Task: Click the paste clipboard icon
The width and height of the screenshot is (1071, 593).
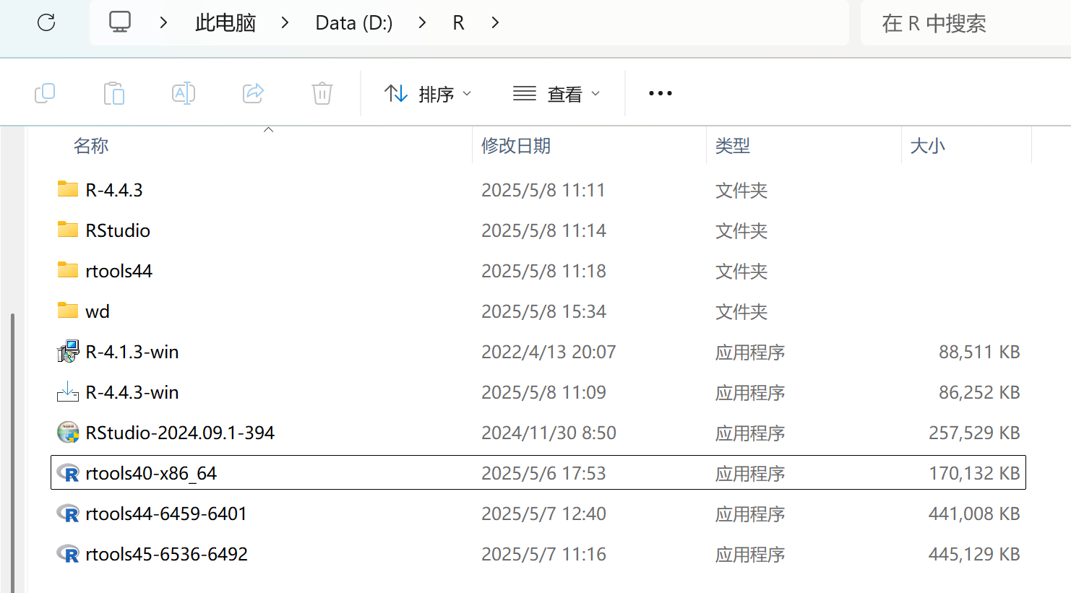Action: [114, 93]
